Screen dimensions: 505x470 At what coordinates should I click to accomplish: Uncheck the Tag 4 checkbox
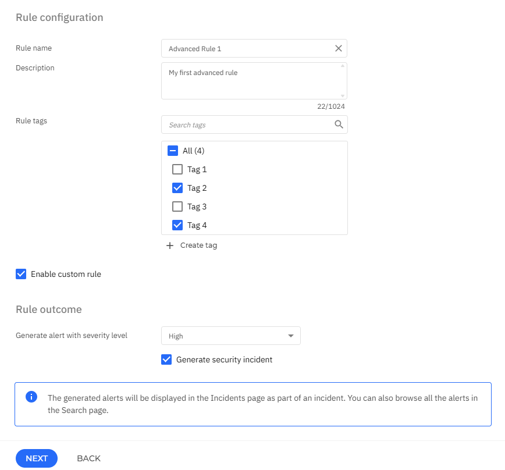(177, 225)
